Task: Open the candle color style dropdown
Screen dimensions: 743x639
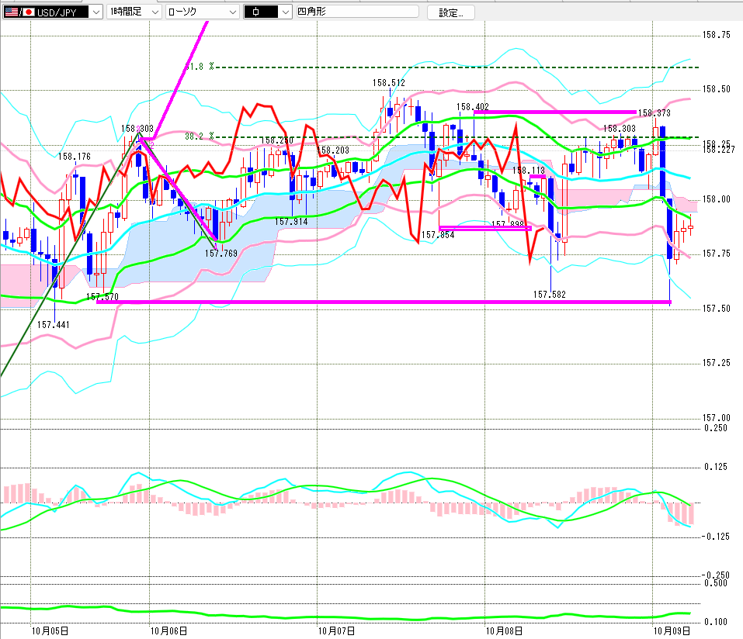Action: pyautogui.click(x=268, y=12)
